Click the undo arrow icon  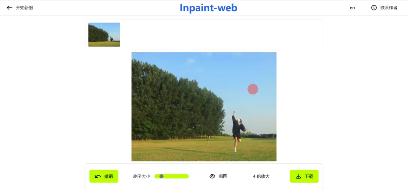pos(98,177)
